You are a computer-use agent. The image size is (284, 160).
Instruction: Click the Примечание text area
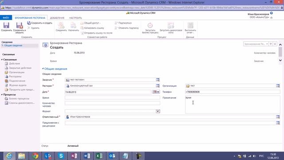point(233,105)
